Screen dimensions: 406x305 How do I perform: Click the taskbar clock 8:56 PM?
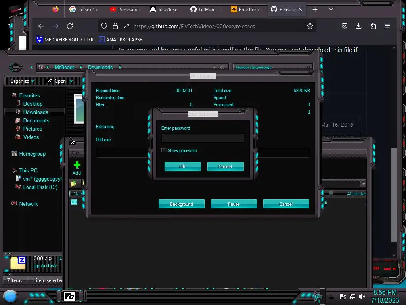pyautogui.click(x=385, y=293)
